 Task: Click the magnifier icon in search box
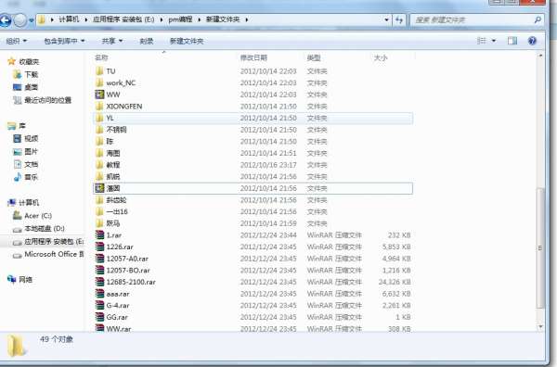coord(538,19)
